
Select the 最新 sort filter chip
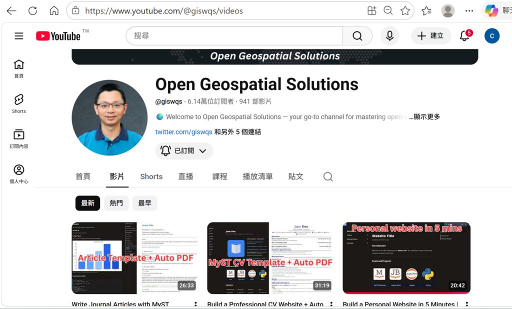(87, 203)
